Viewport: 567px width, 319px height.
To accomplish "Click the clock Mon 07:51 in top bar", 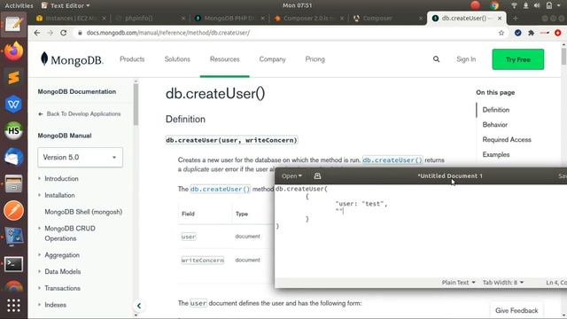I will (297, 5).
